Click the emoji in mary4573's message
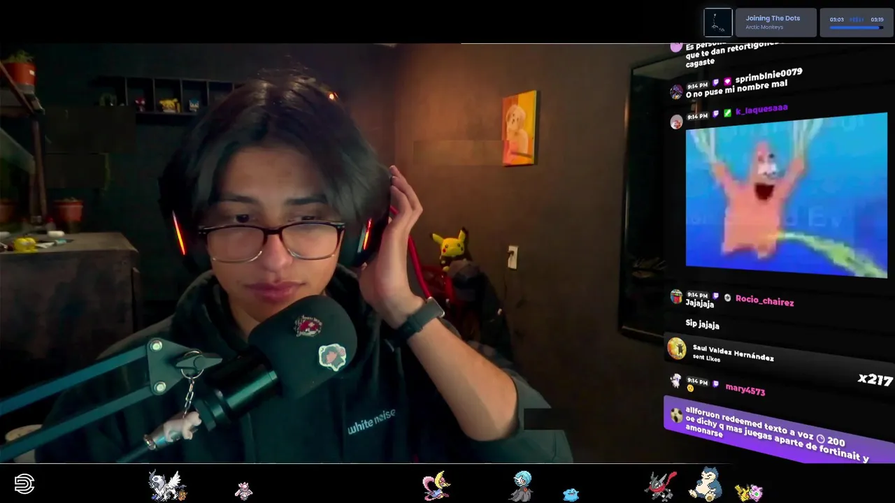895x503 pixels. point(690,388)
